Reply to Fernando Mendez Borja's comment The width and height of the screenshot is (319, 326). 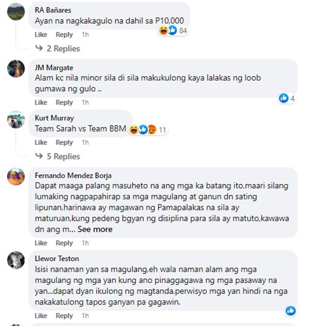64,243
